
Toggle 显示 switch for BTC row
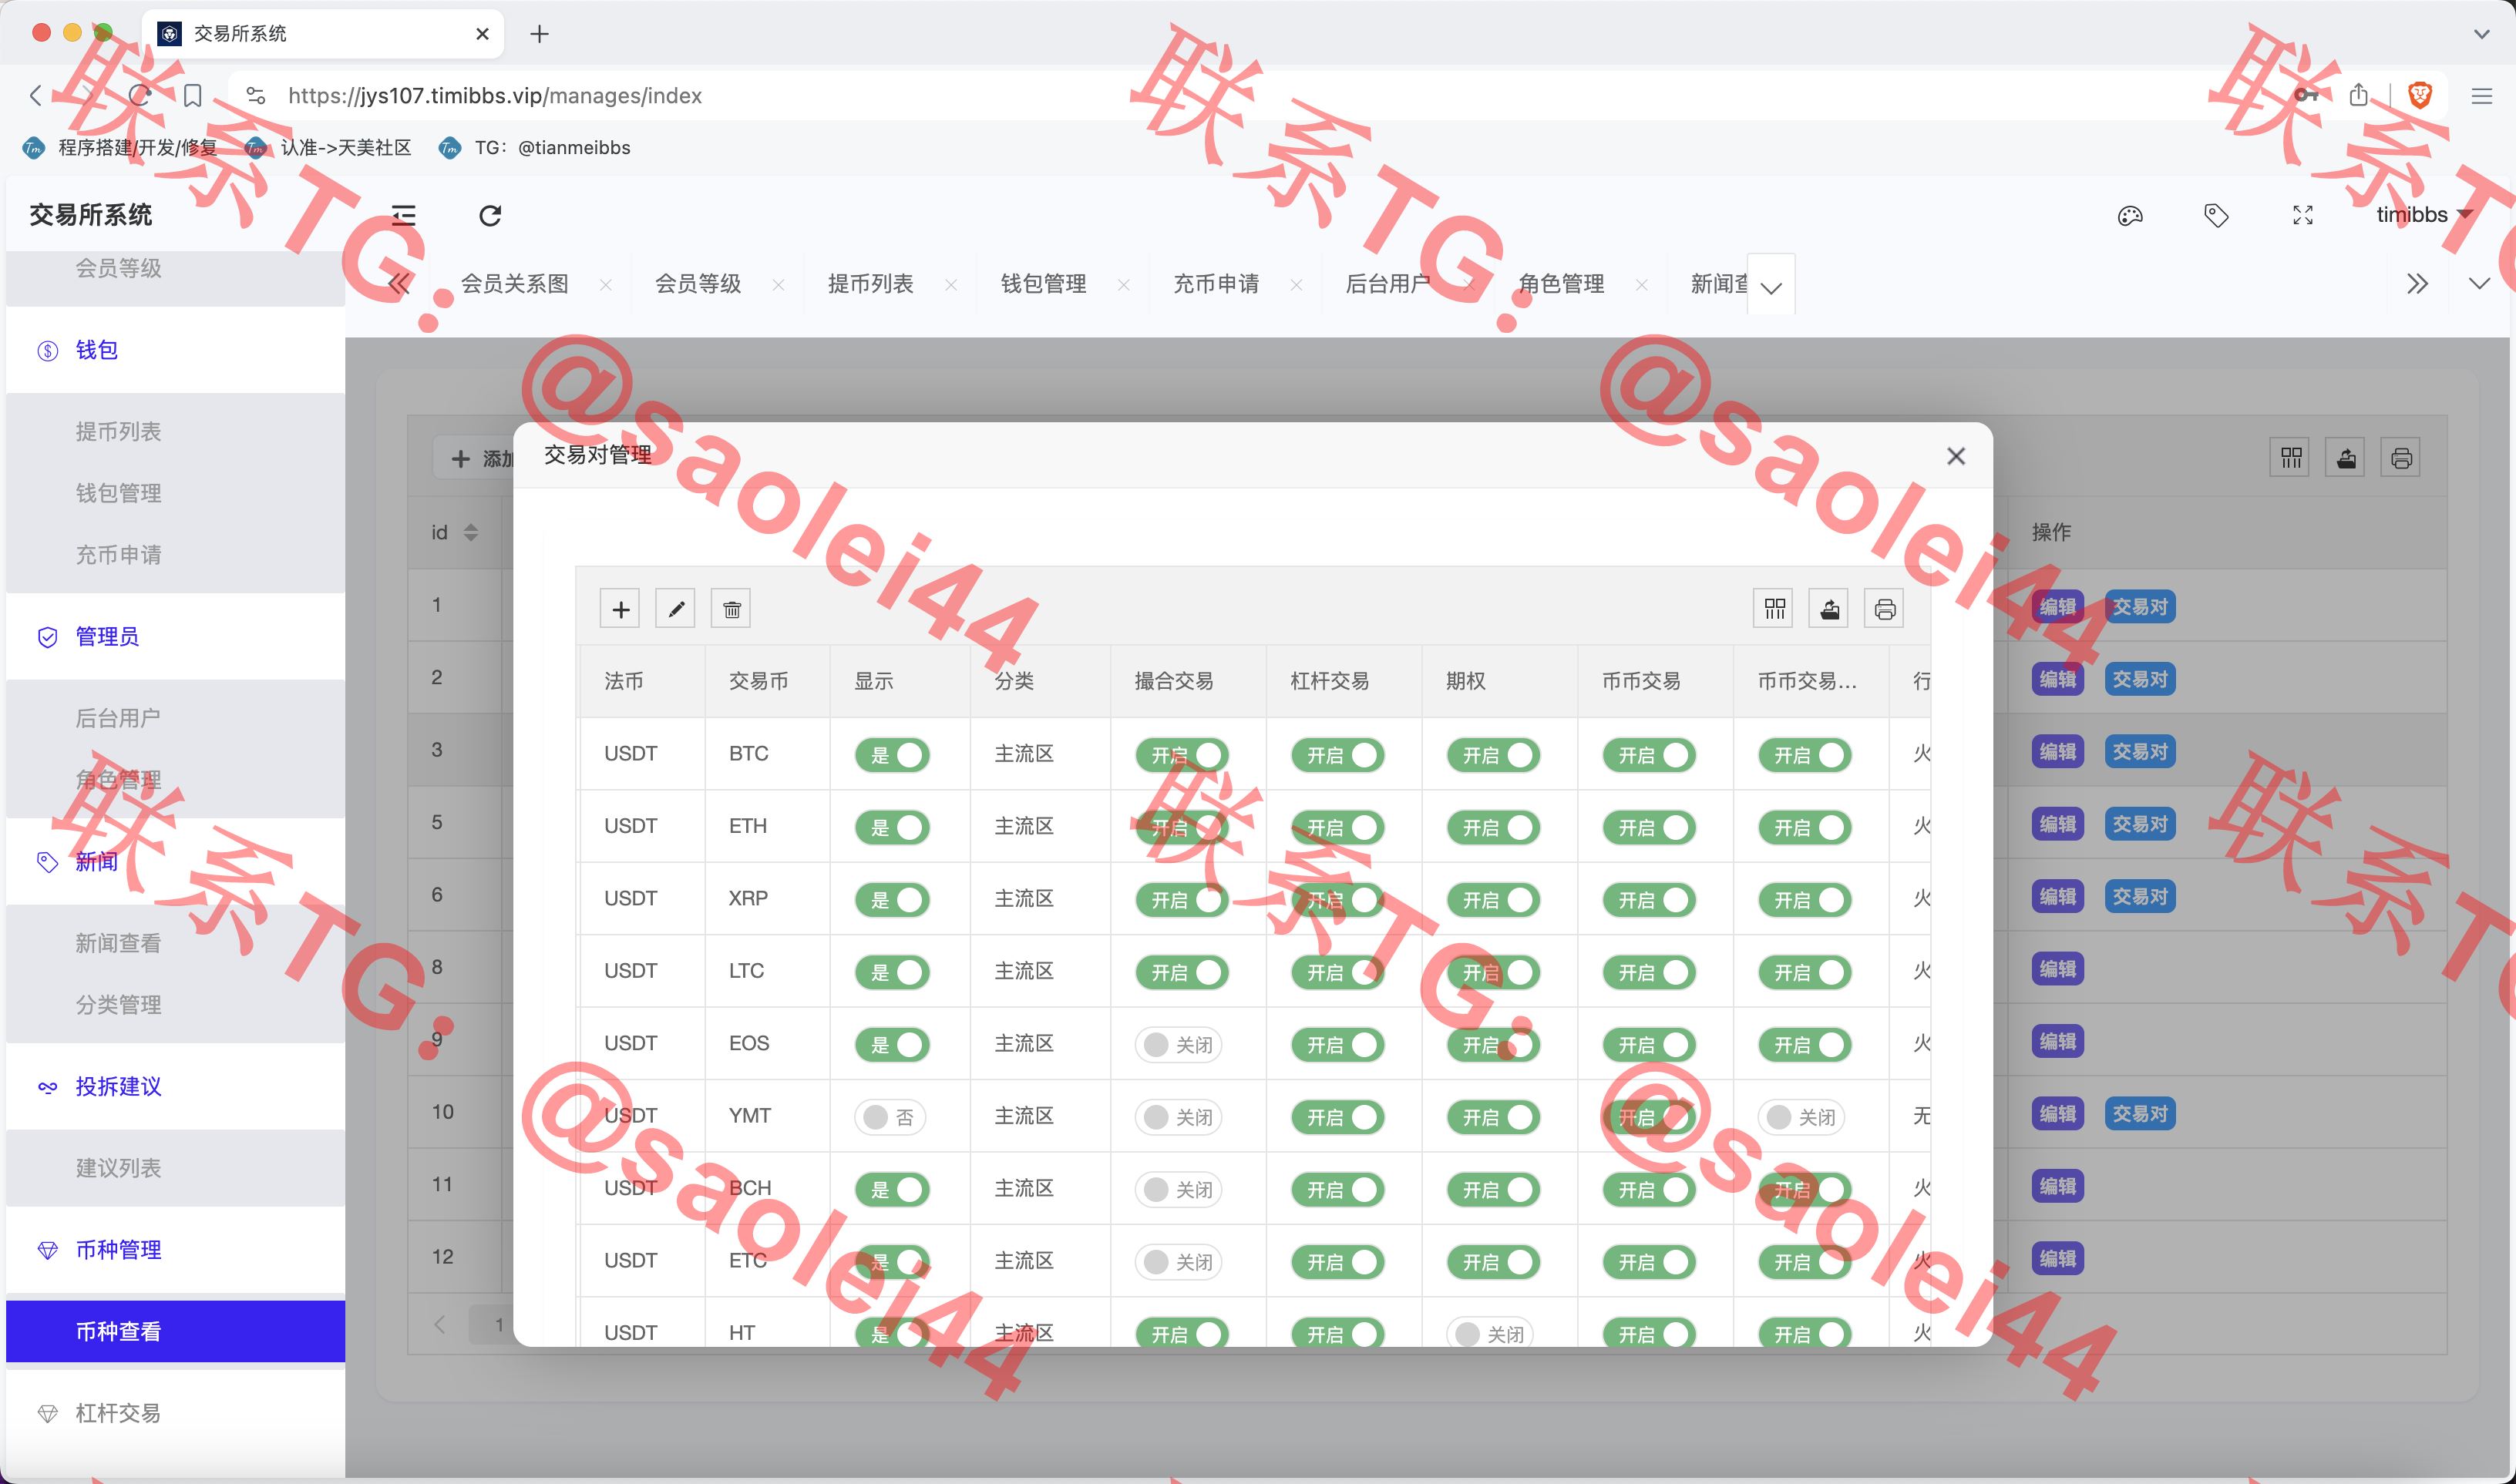(893, 755)
